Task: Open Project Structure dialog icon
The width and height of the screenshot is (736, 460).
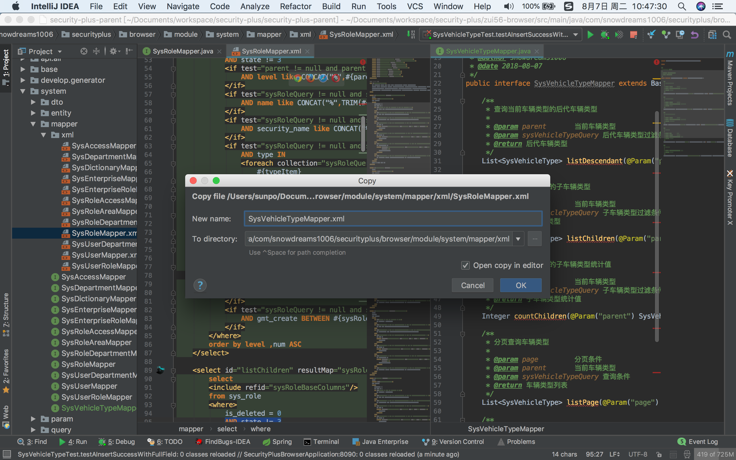Action: (712, 35)
